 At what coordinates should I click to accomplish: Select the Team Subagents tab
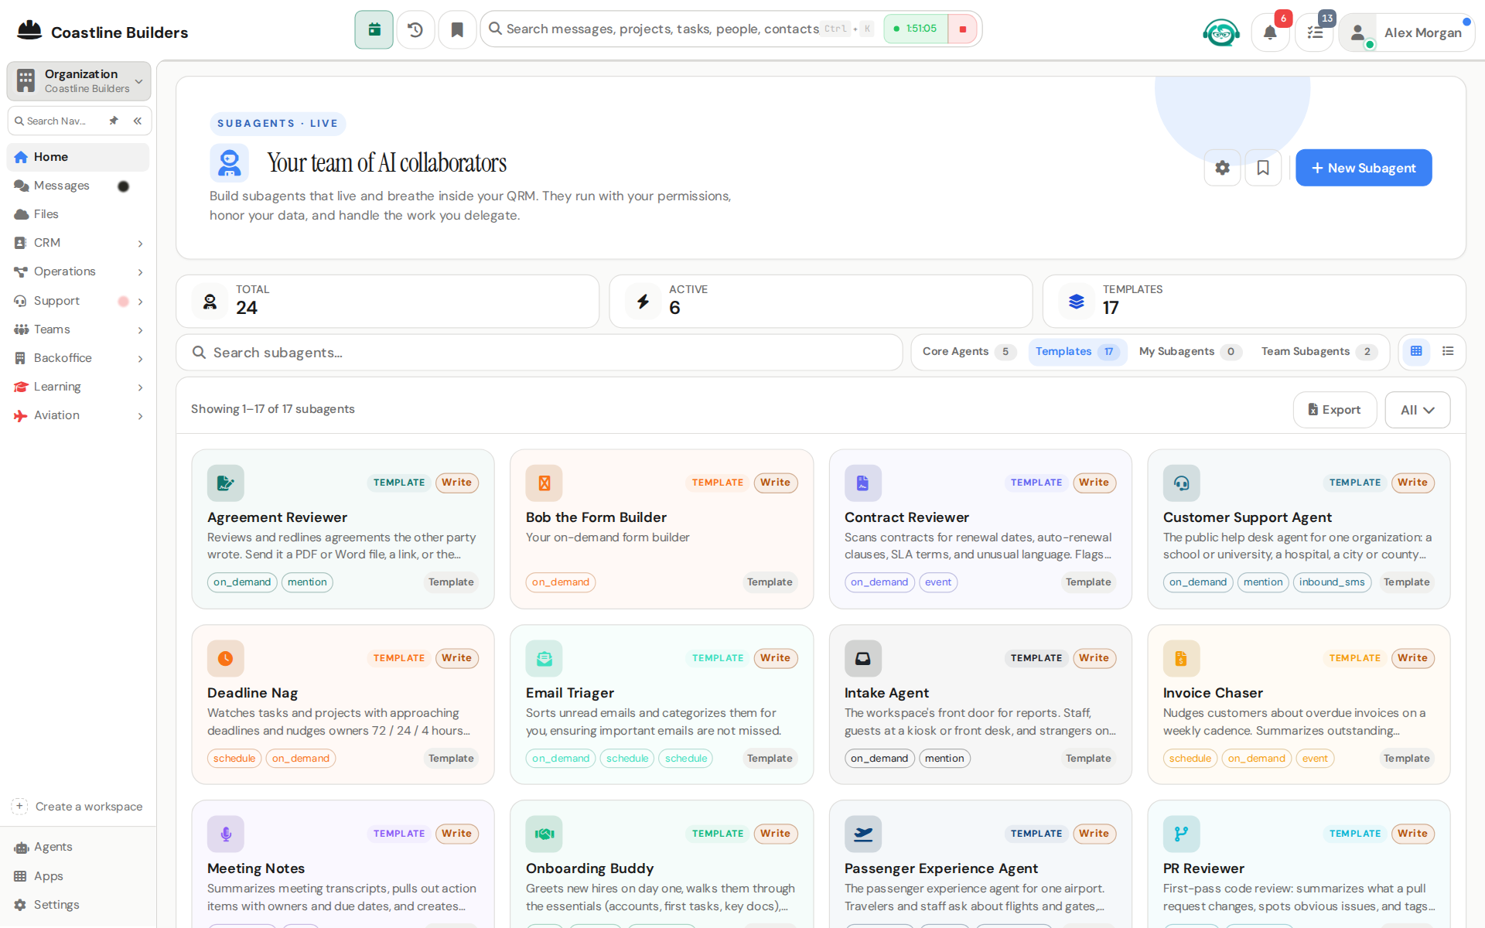pos(1319,352)
